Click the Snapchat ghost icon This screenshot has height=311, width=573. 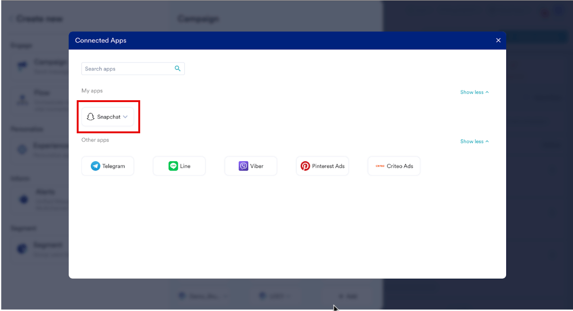[91, 117]
